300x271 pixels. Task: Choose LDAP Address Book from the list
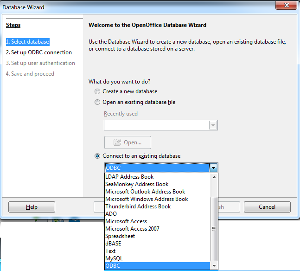(157, 177)
